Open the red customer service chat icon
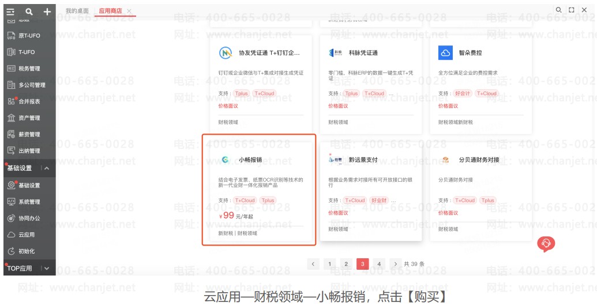Viewport: 597px width, 306px height. pyautogui.click(x=546, y=244)
